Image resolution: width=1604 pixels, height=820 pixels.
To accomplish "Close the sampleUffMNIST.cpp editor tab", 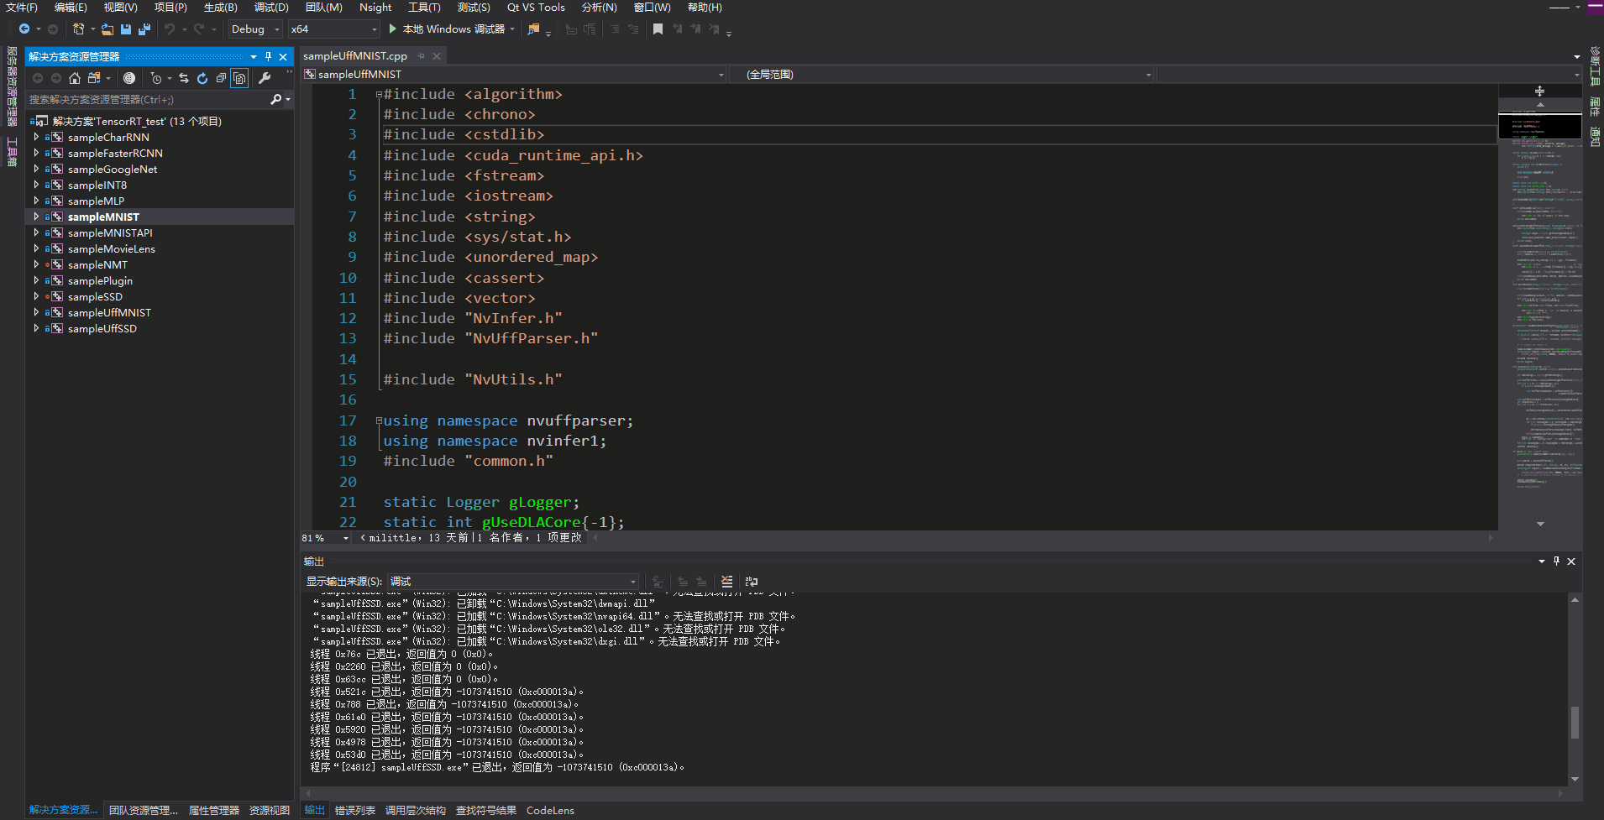I will point(437,56).
